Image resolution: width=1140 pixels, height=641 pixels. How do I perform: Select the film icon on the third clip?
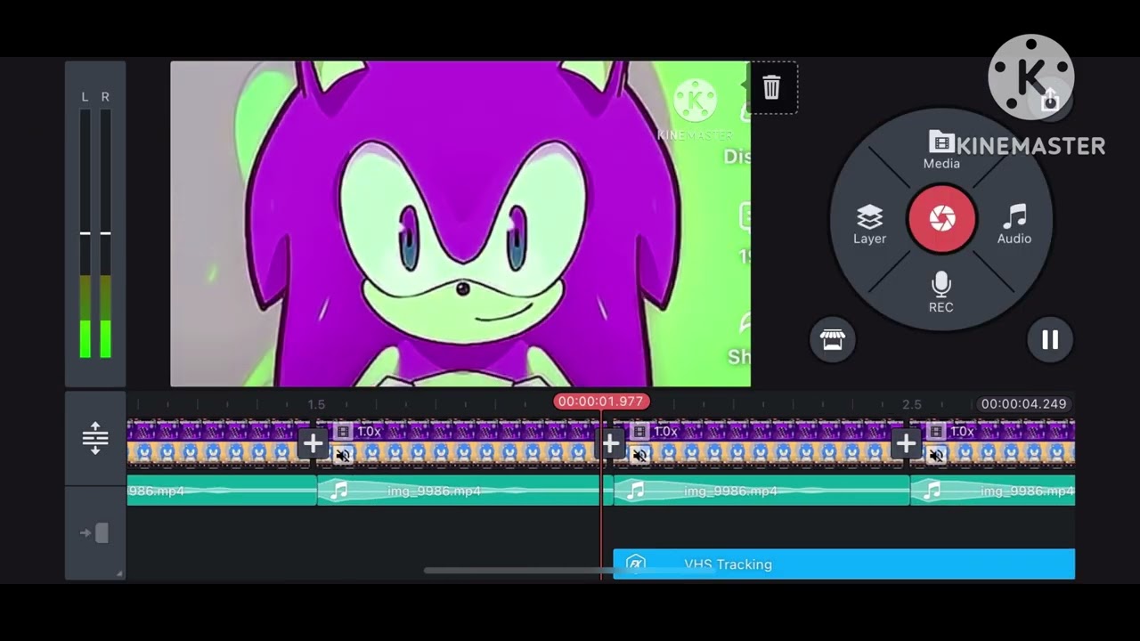click(639, 431)
